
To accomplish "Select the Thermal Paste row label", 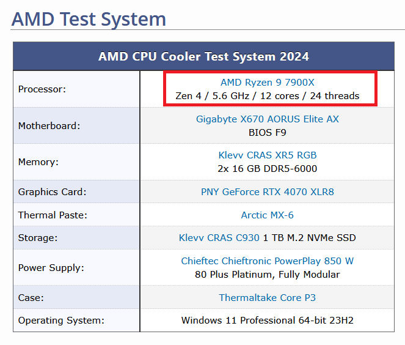I will coord(53,215).
